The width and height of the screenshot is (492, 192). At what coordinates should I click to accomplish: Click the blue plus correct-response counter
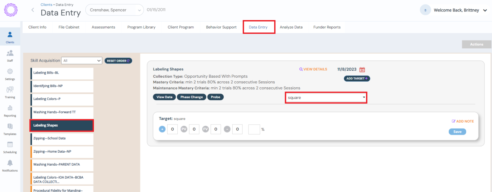pos(162,129)
